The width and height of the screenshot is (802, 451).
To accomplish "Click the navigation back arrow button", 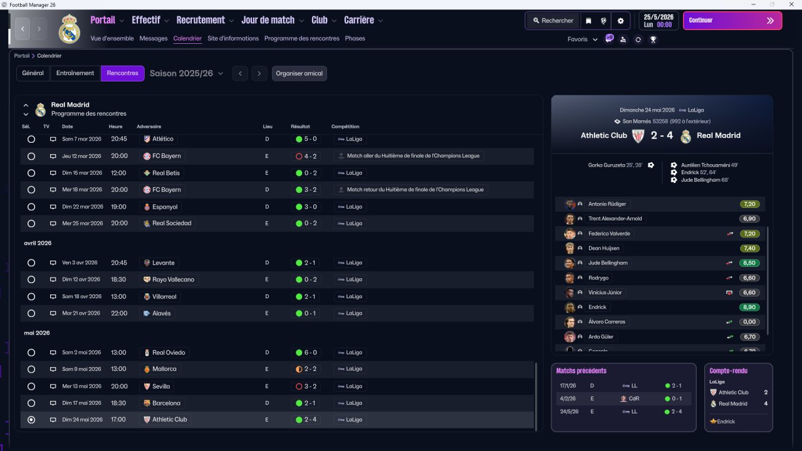I will [x=23, y=28].
